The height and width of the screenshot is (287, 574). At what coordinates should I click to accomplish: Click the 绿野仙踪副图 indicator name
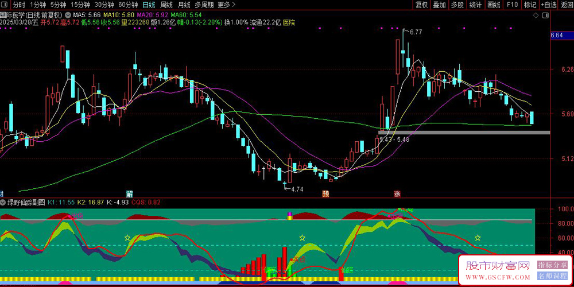pos(27,202)
